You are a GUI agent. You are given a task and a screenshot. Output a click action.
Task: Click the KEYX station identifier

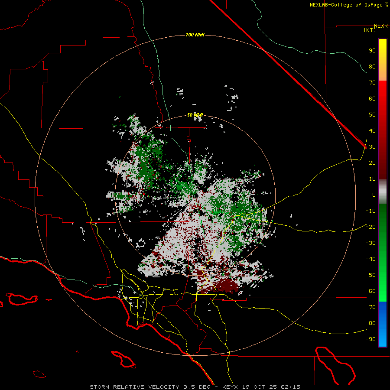(x=230, y=387)
